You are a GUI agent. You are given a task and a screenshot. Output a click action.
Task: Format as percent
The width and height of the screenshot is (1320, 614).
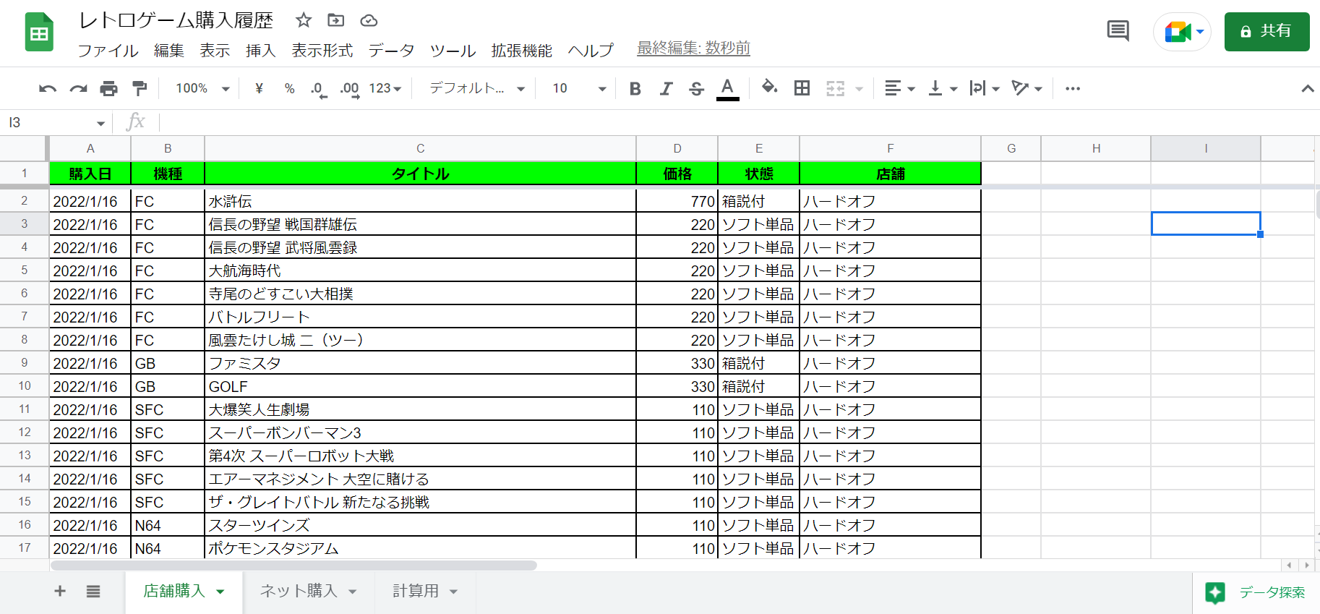coord(289,88)
